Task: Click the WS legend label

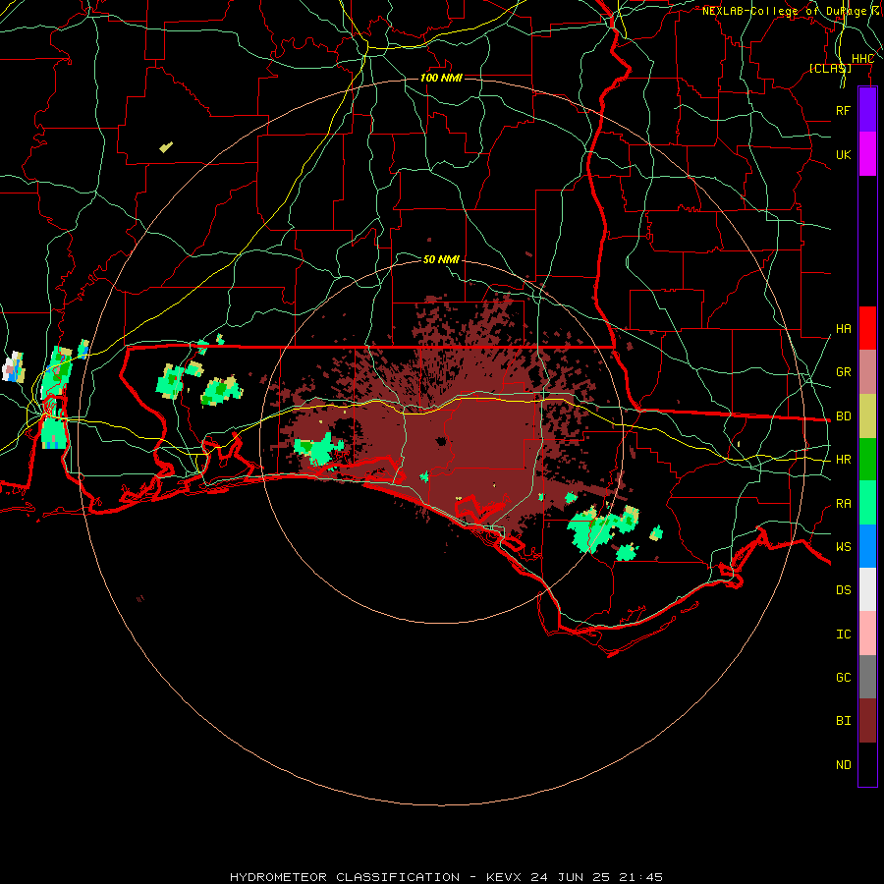Action: 843,547
